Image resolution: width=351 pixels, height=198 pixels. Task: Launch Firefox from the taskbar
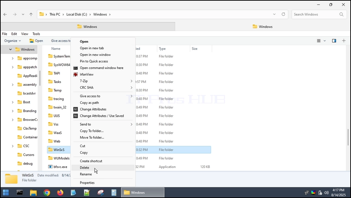pyautogui.click(x=60, y=193)
